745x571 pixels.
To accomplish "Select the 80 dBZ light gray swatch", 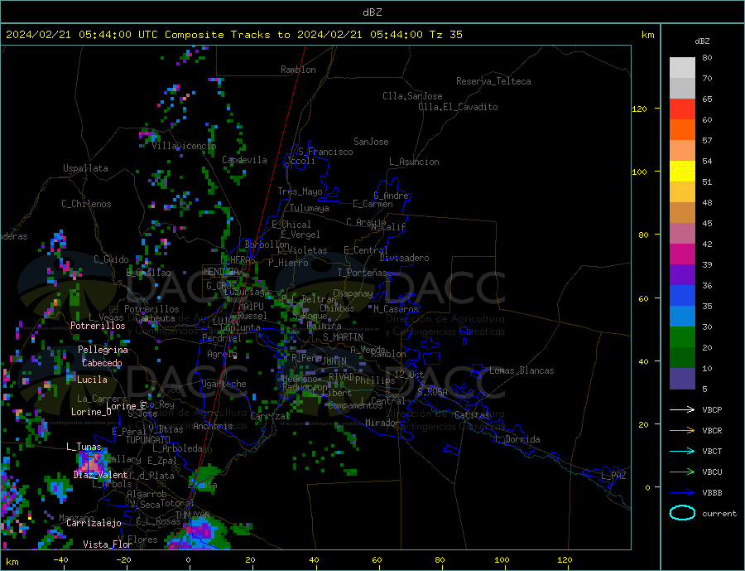I will (x=682, y=68).
